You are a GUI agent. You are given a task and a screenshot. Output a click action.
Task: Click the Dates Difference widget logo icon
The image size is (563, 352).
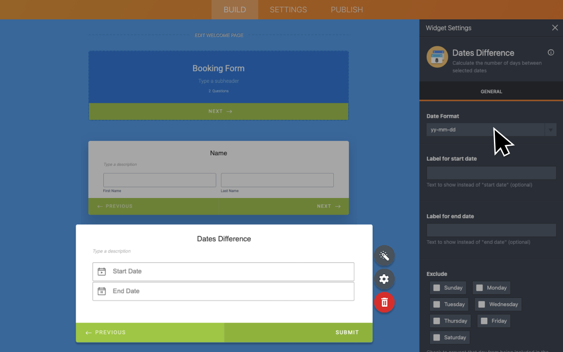tap(437, 57)
